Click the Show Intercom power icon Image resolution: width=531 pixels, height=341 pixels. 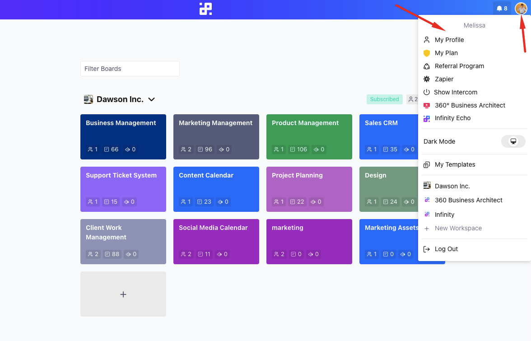click(426, 92)
